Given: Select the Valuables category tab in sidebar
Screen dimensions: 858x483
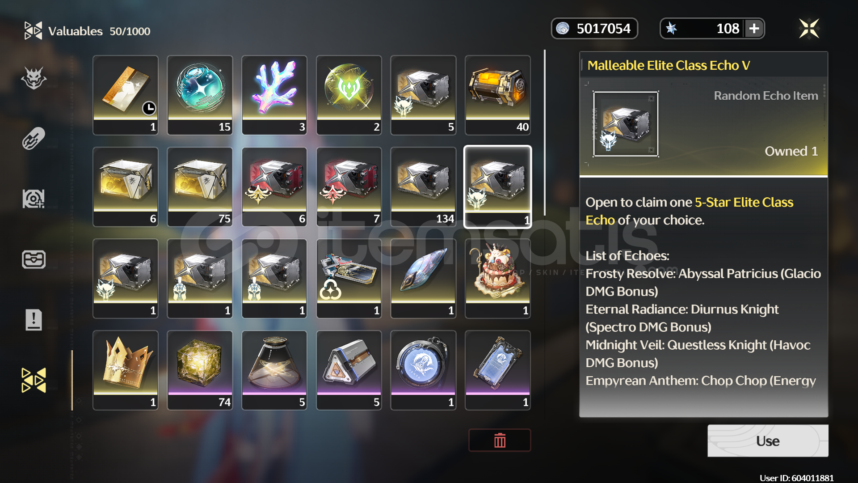Looking at the screenshot, I should pos(34,380).
